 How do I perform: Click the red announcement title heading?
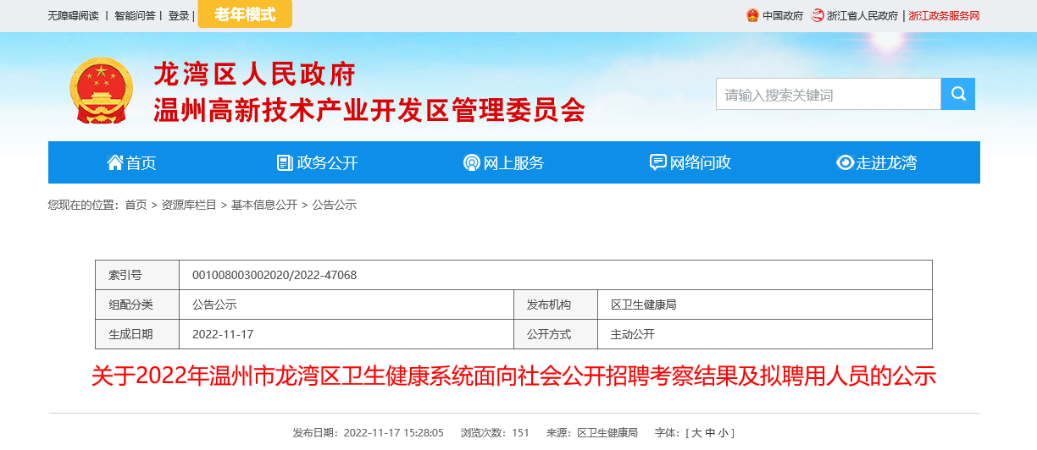click(513, 376)
